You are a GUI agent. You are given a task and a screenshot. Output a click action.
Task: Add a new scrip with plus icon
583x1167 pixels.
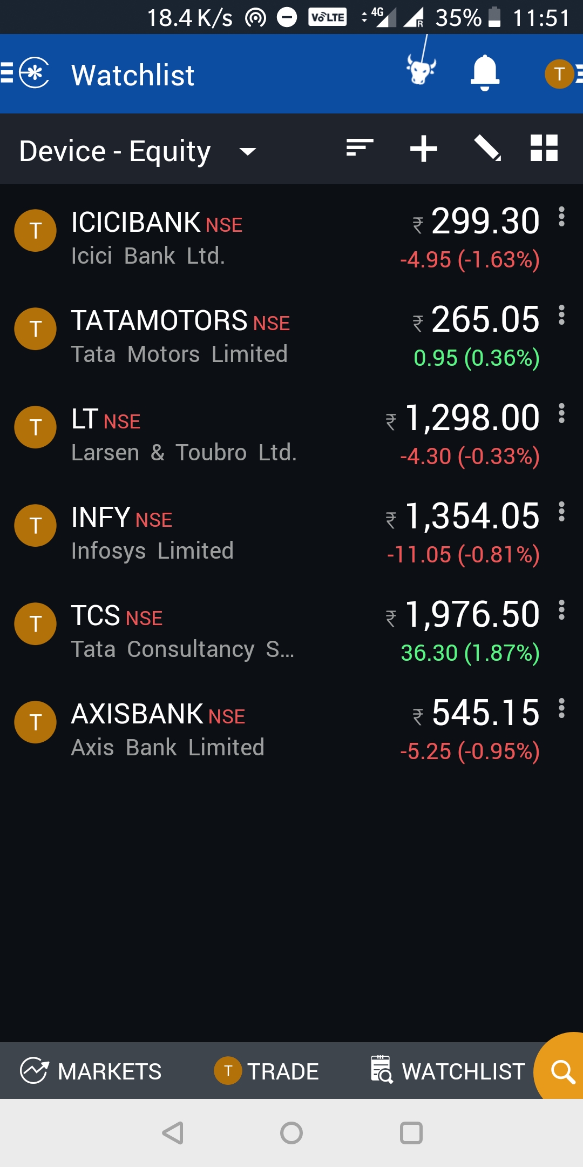click(423, 149)
